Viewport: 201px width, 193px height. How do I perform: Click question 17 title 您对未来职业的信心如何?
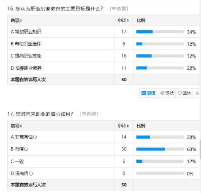click(x=44, y=114)
